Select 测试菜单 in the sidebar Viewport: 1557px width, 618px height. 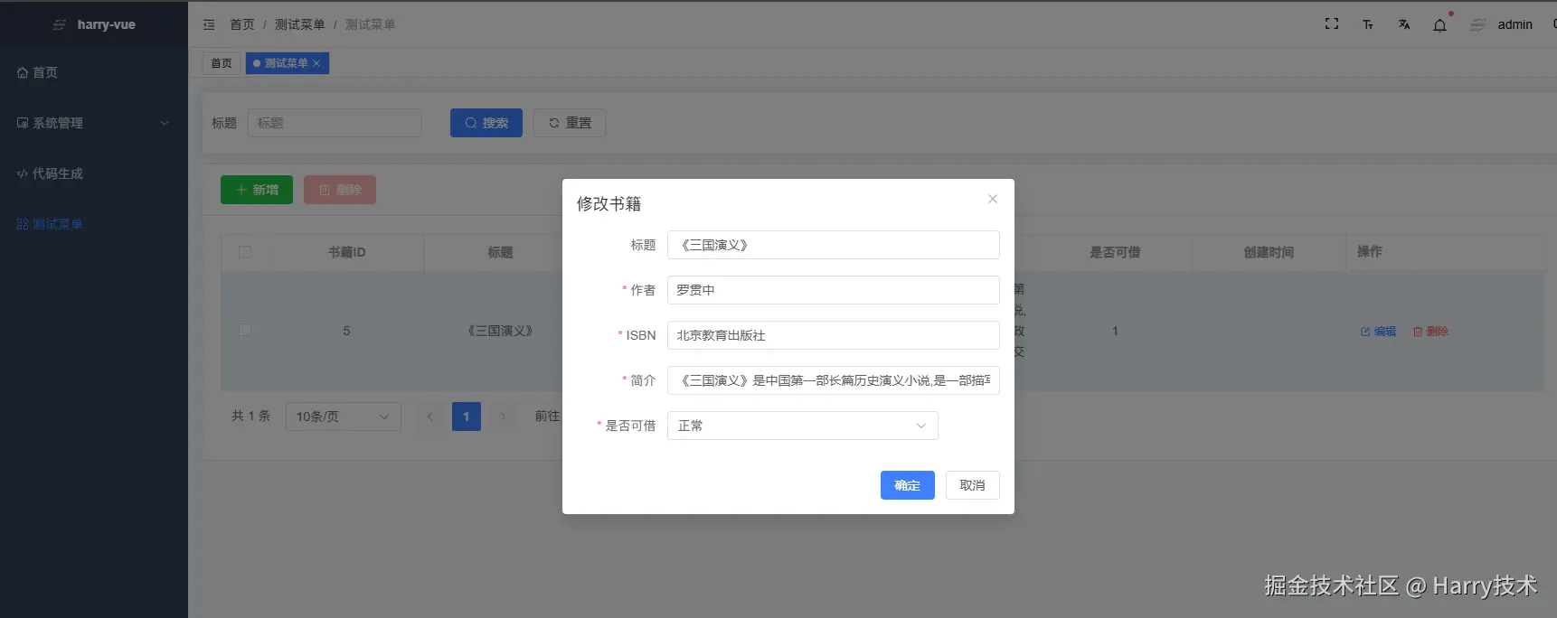[x=94, y=224]
